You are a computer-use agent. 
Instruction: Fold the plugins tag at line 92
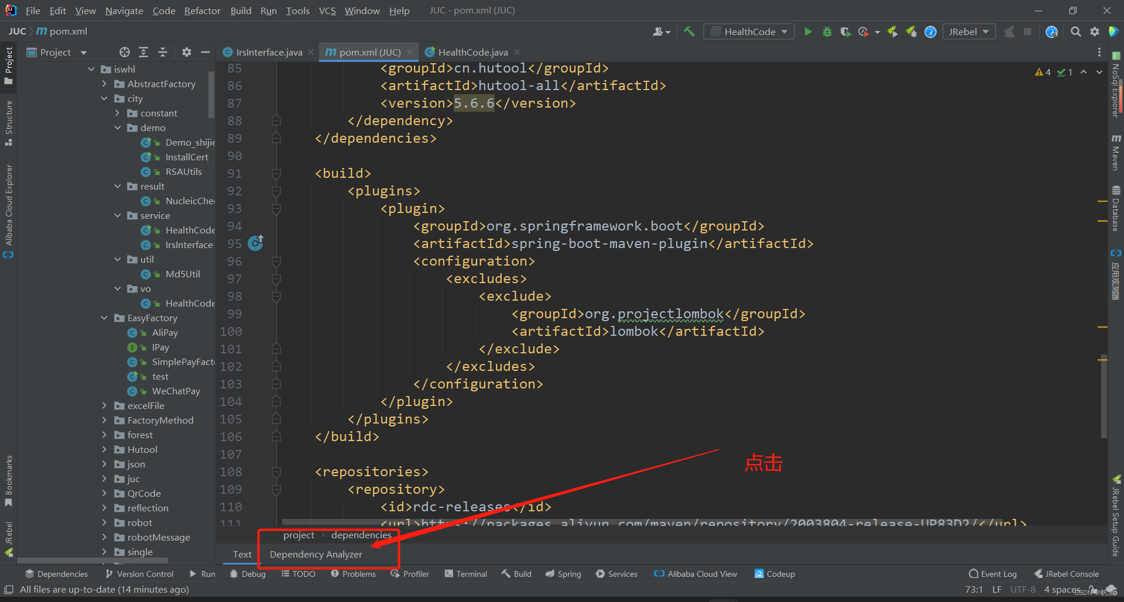tap(276, 191)
